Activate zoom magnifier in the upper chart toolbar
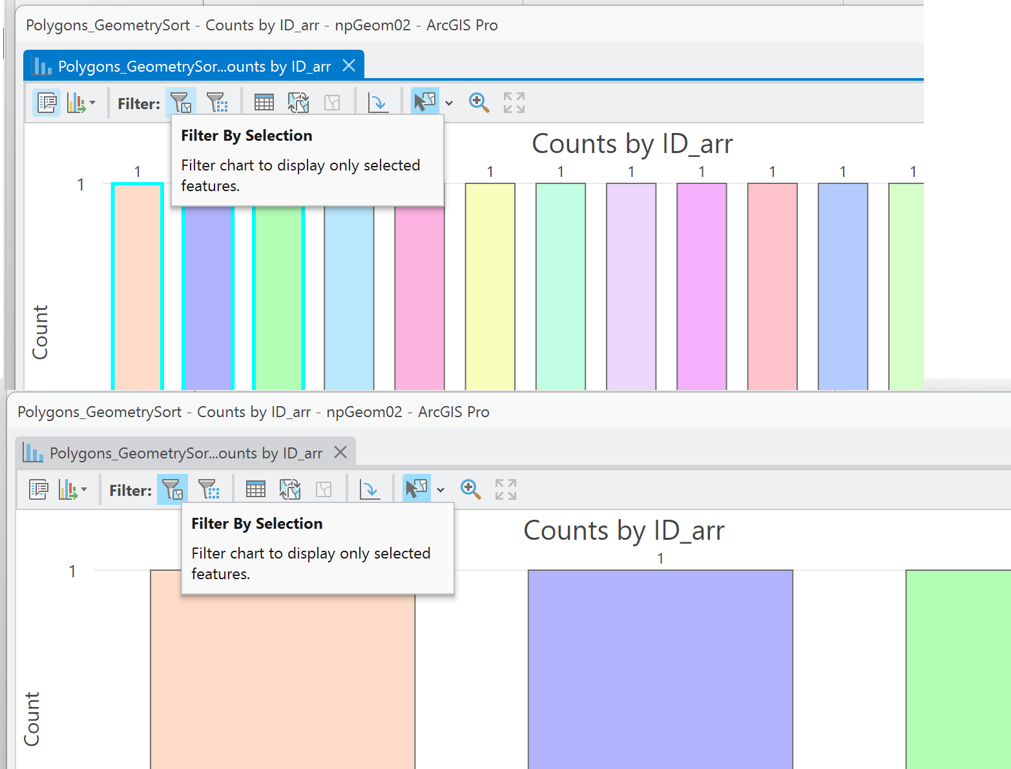 click(x=479, y=102)
